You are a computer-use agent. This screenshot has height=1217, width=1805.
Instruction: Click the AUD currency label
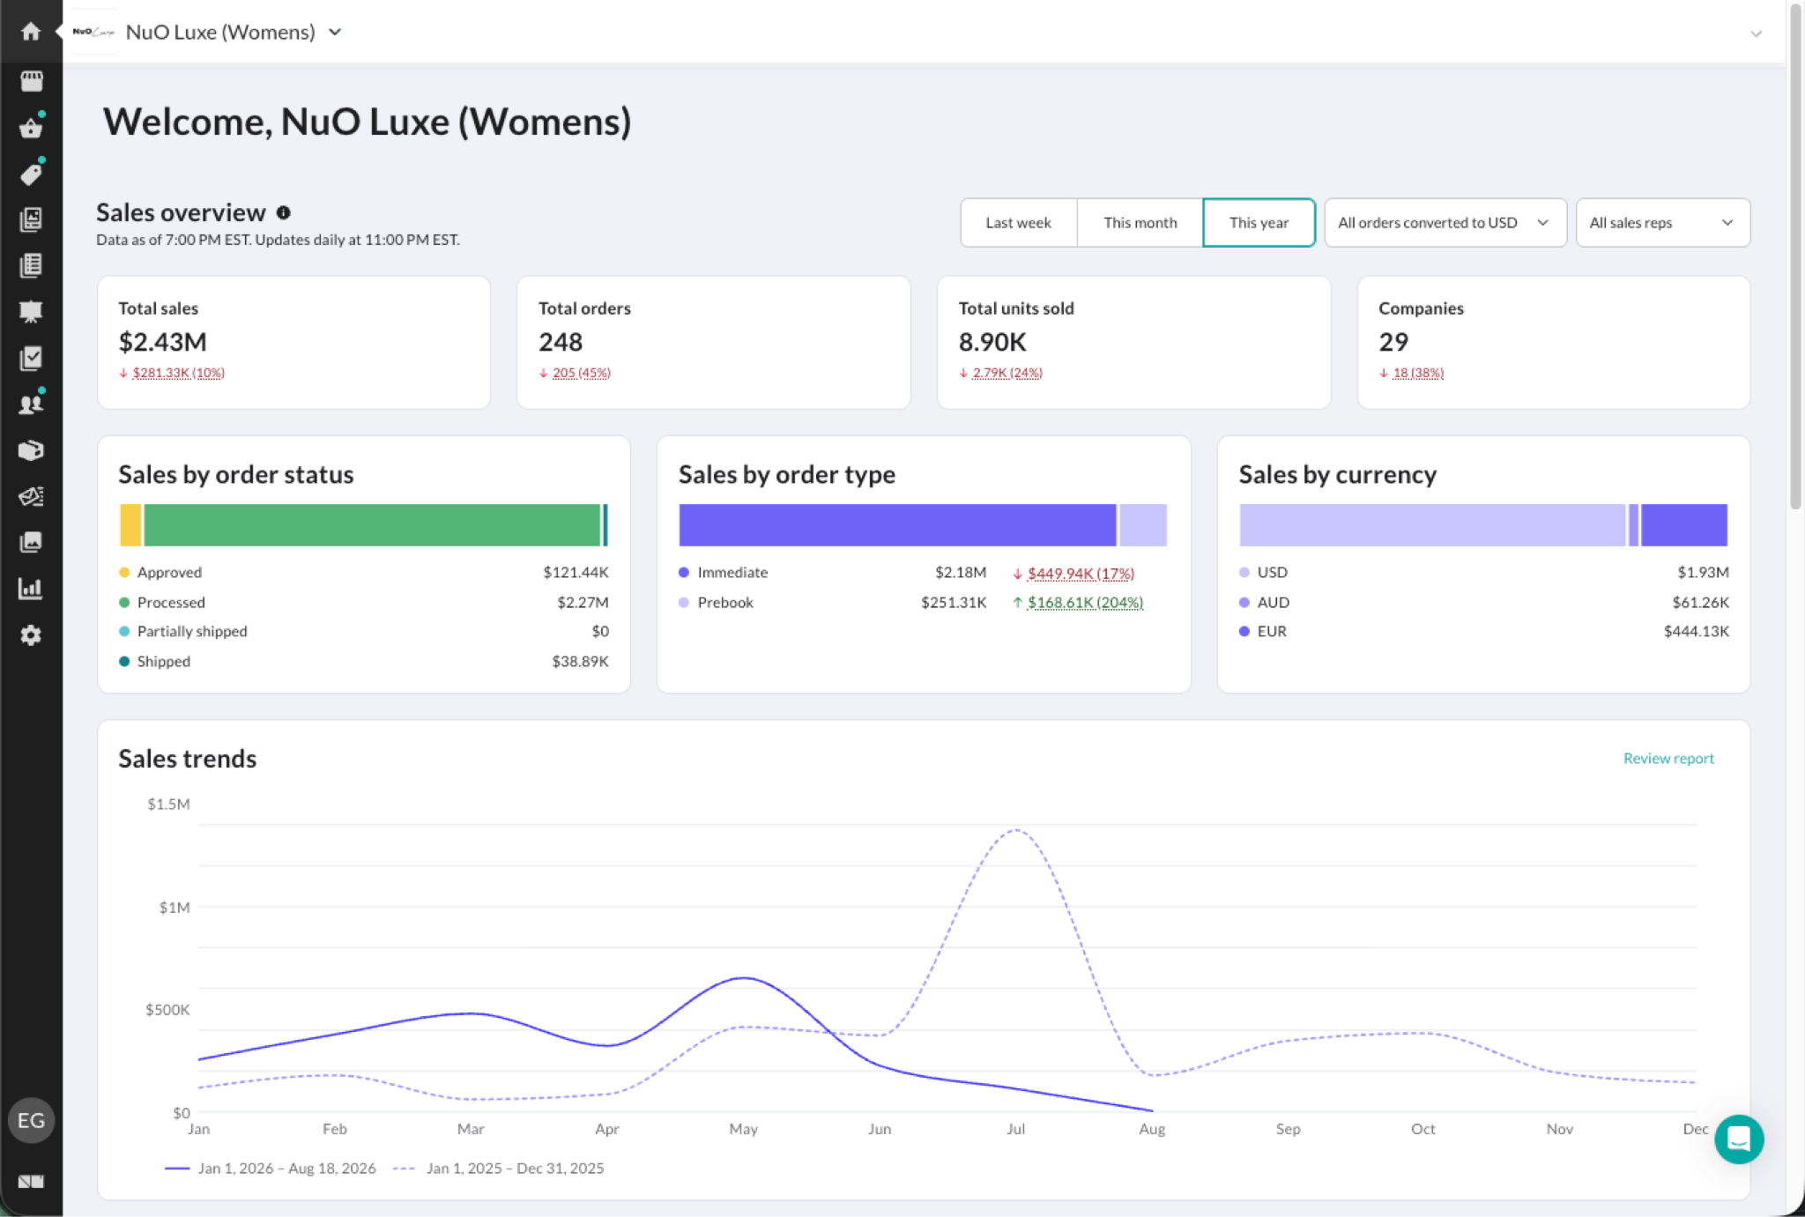(x=1273, y=603)
